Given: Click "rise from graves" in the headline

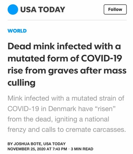Looking at the screenshot, I should 43,71.
